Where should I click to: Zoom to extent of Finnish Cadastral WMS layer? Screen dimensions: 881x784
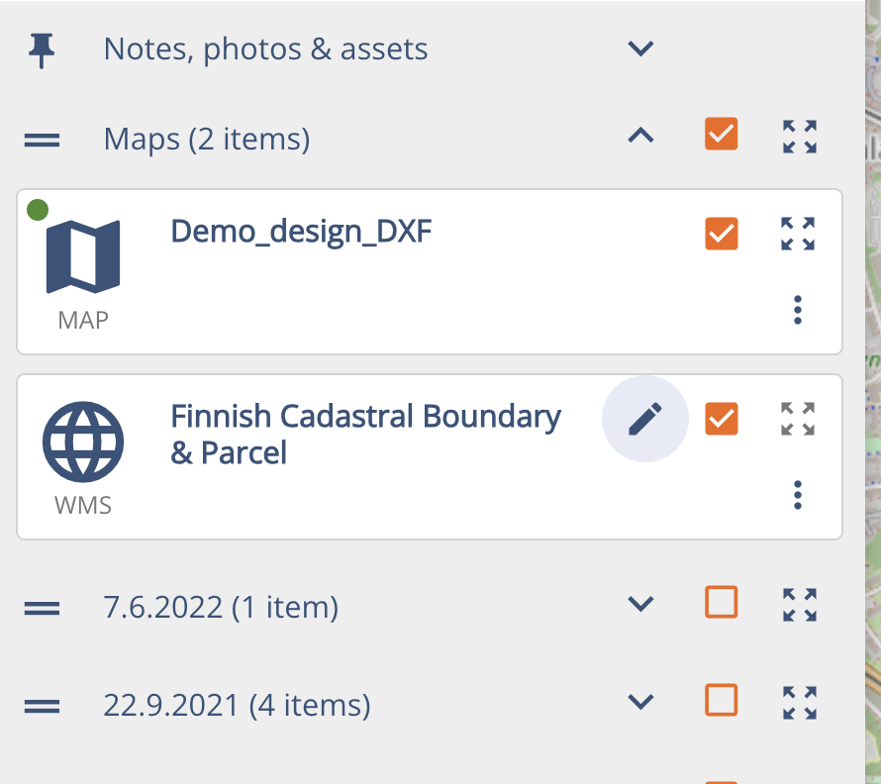click(x=798, y=419)
